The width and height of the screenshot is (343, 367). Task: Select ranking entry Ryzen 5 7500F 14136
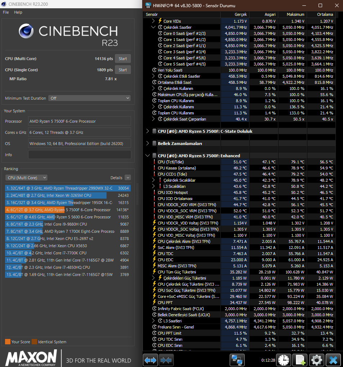click(x=68, y=210)
